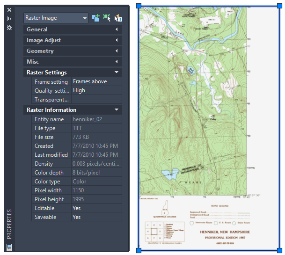Expand the Image Adjust section

click(73, 40)
